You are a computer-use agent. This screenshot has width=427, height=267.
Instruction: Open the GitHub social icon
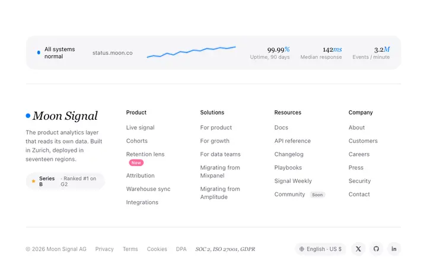point(376,249)
